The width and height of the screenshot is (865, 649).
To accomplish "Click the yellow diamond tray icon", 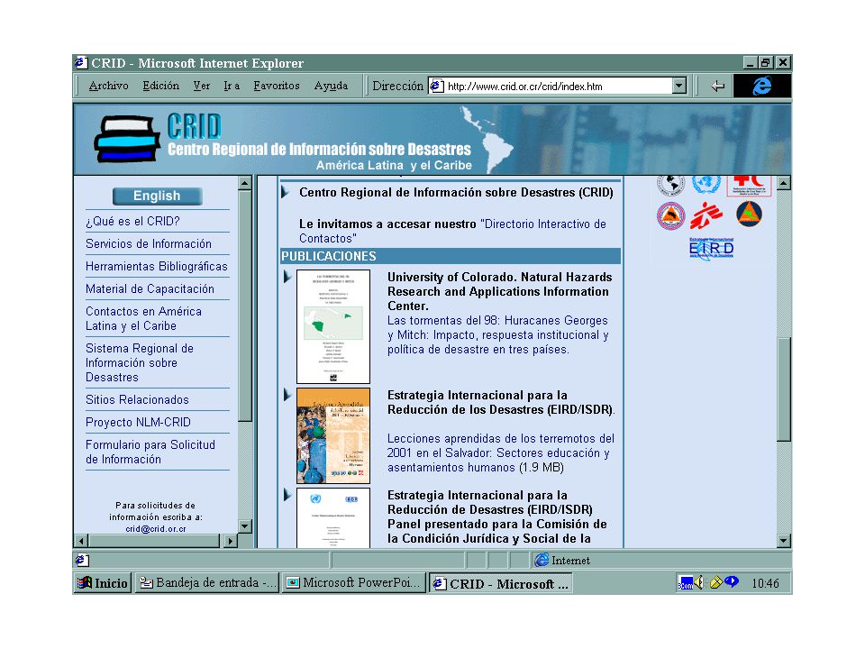I will click(x=716, y=582).
